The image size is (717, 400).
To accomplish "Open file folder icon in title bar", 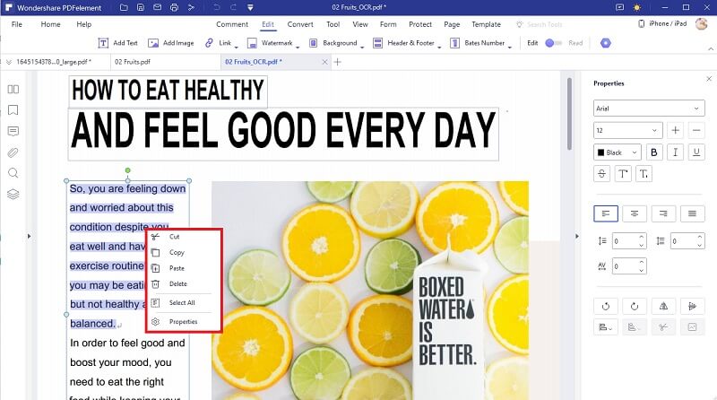I will tap(124, 7).
